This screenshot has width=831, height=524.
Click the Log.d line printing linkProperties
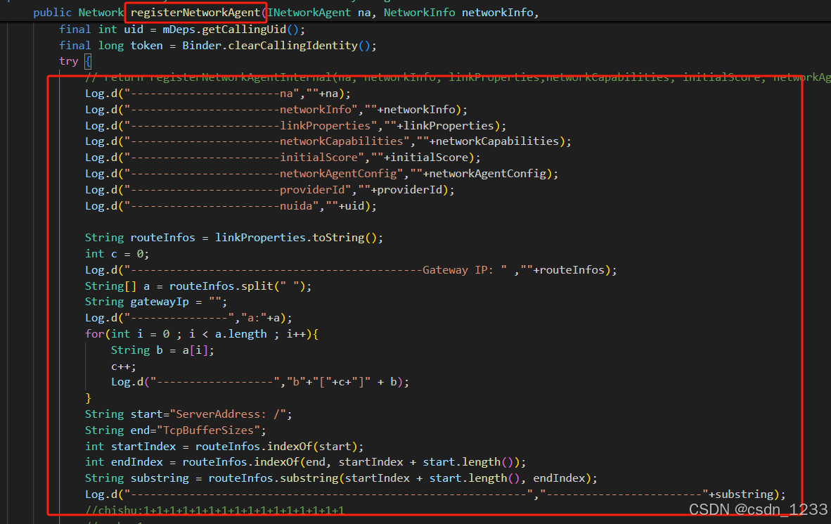point(296,126)
